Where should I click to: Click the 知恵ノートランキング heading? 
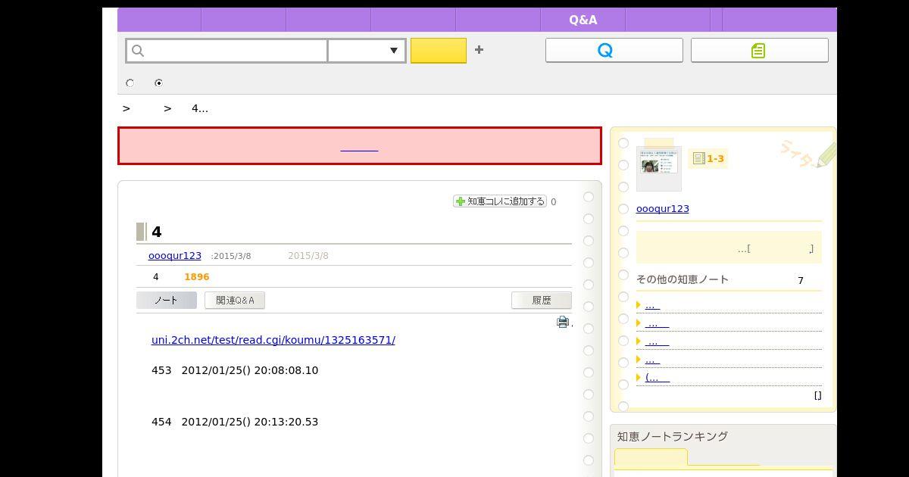point(673,436)
